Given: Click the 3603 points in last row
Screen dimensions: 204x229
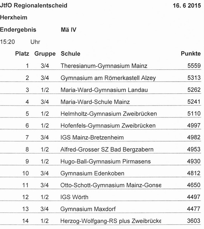Looking at the screenshot, I should [194, 221].
